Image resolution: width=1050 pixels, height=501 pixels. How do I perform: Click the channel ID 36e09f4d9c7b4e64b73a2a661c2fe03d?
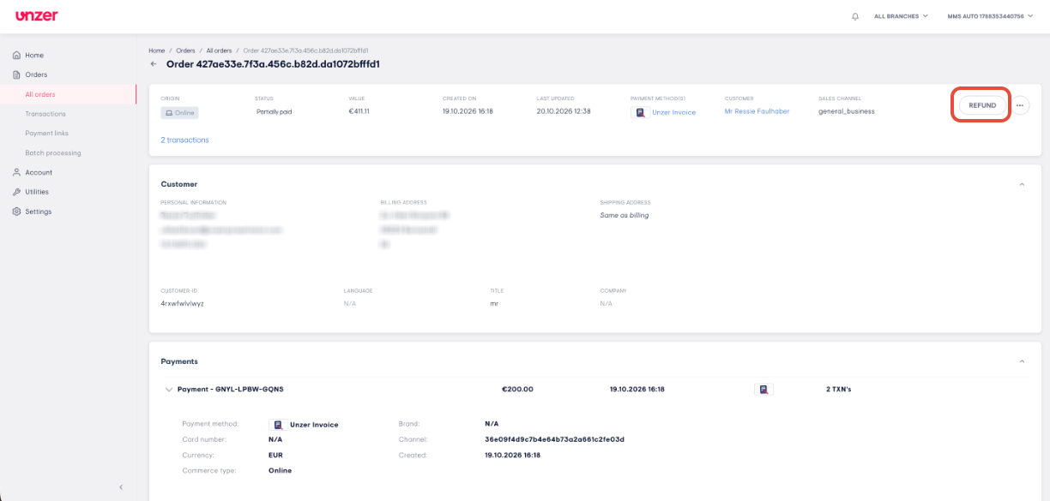pos(554,439)
